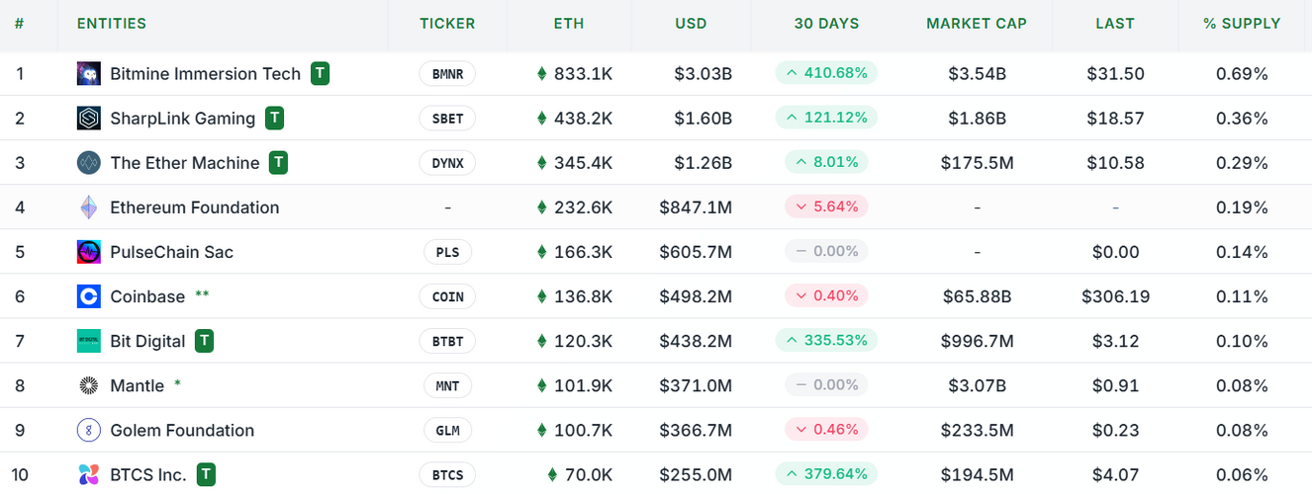This screenshot has height=494, width=1312.
Task: Sort by MARKET CAP column header
Action: coord(977,24)
